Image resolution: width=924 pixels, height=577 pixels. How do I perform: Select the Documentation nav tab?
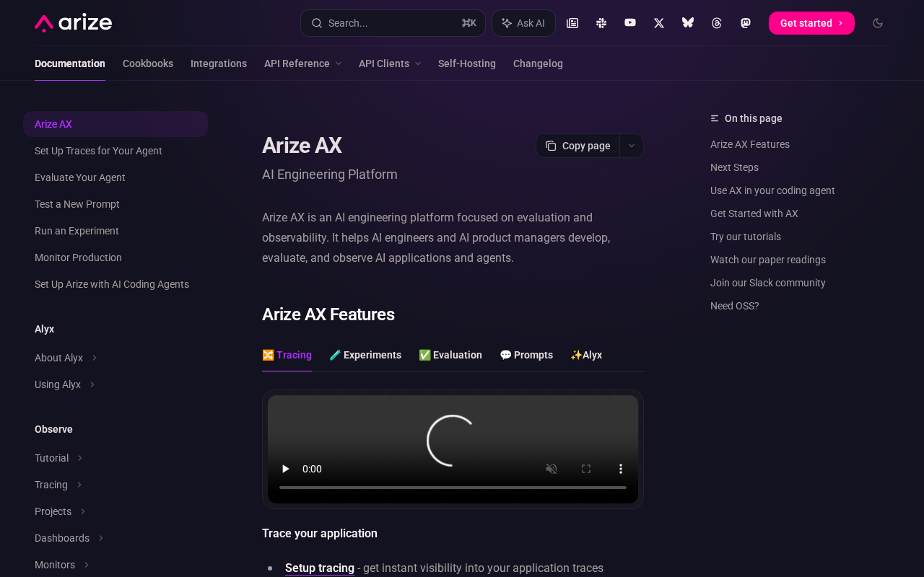tap(70, 63)
